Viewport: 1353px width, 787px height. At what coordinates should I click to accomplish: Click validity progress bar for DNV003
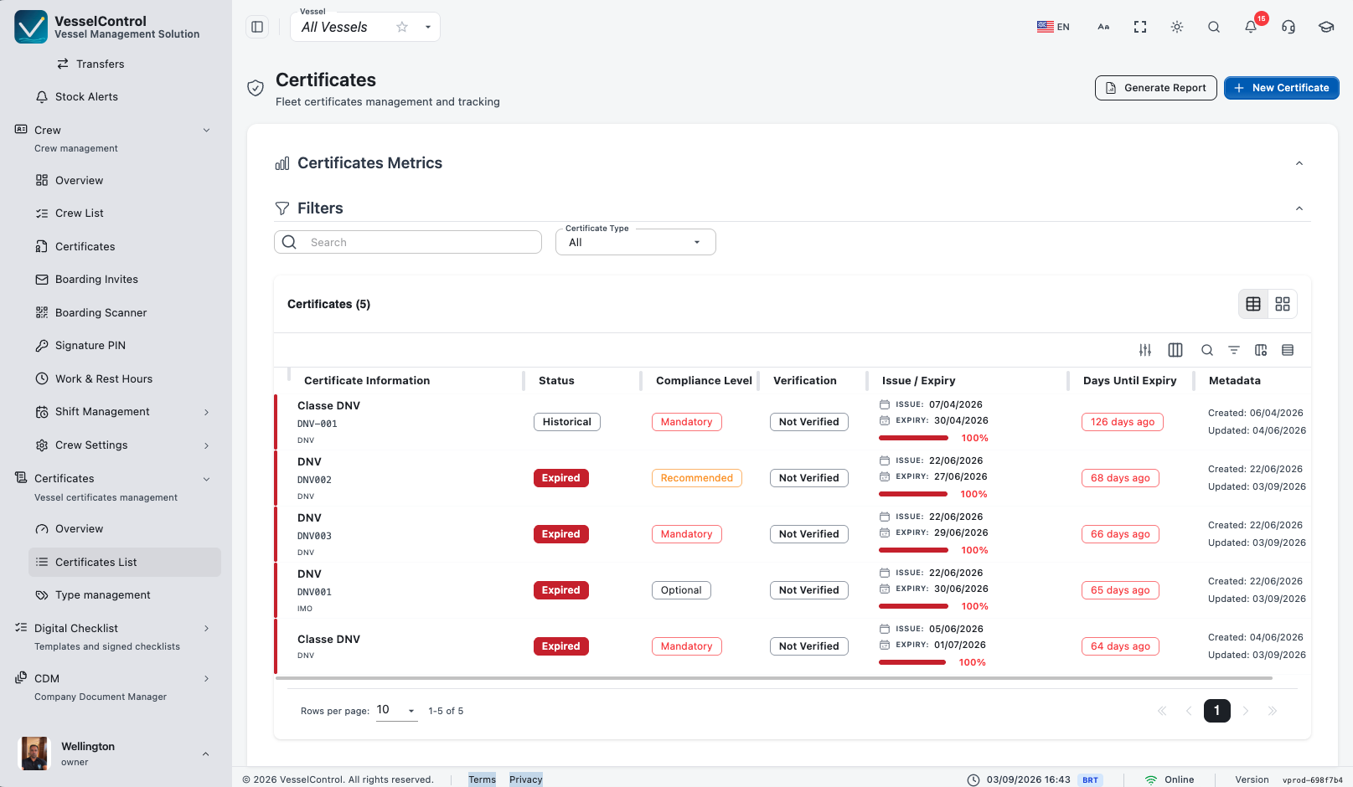pos(913,550)
